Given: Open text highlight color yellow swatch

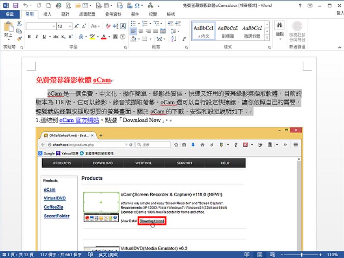Looking at the screenshot, I should click(92, 37).
